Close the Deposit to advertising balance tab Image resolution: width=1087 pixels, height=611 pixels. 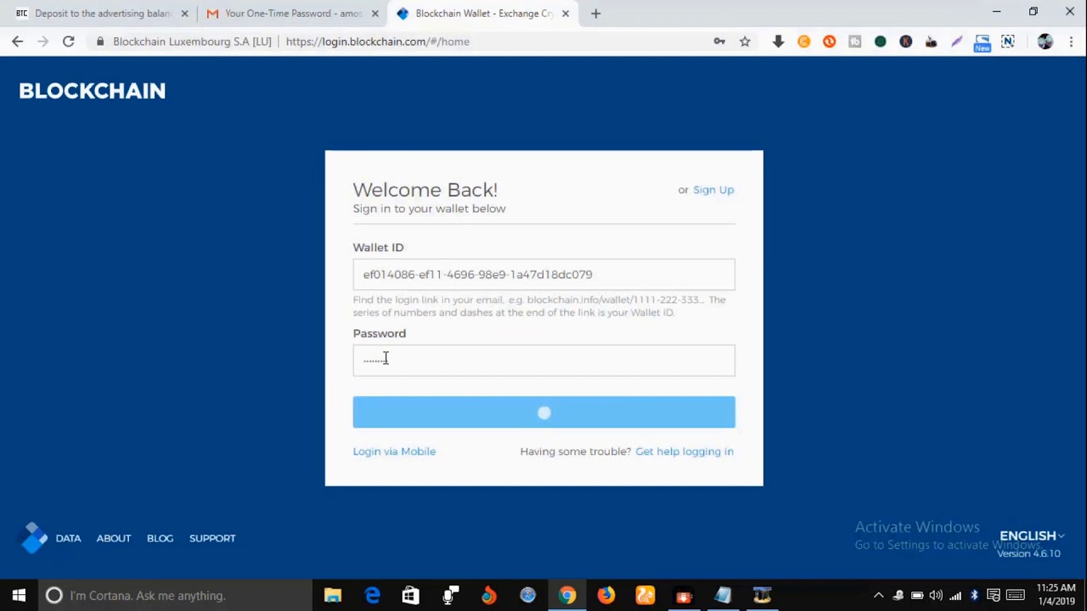(x=184, y=14)
